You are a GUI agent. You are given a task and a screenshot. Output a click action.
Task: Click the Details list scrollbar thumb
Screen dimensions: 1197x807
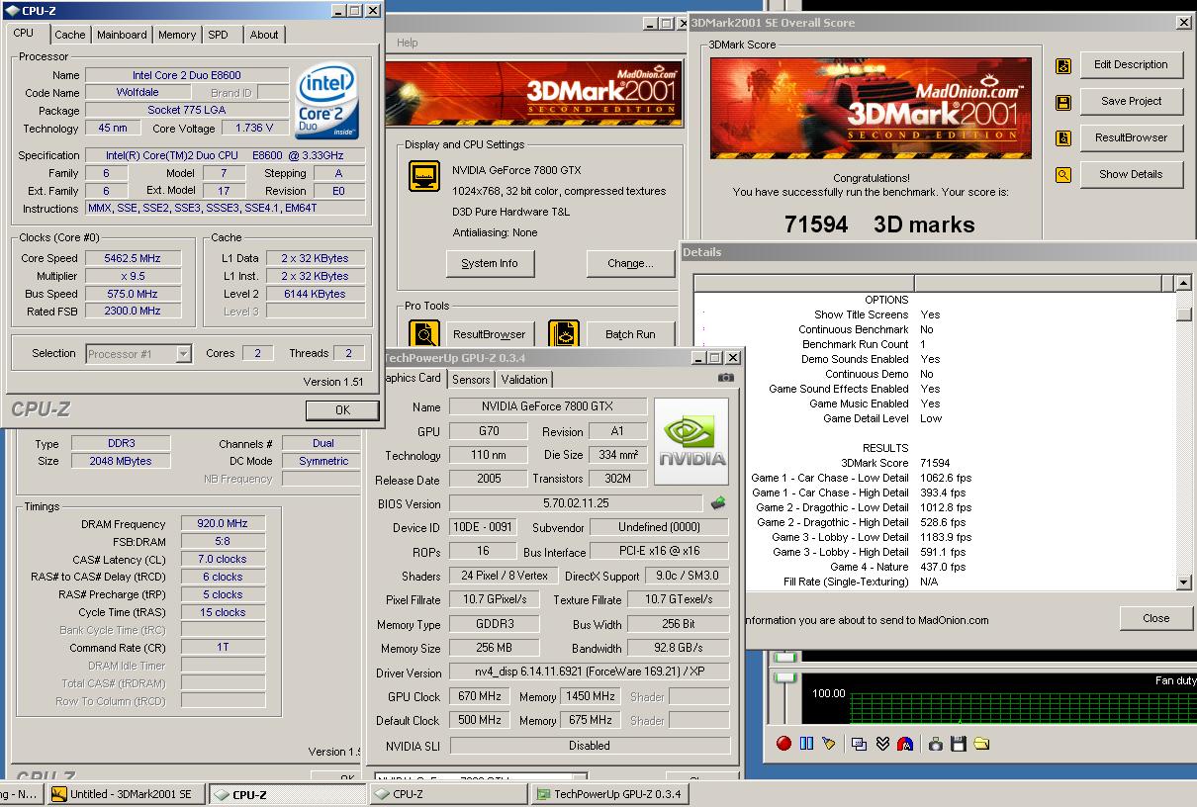click(1183, 314)
